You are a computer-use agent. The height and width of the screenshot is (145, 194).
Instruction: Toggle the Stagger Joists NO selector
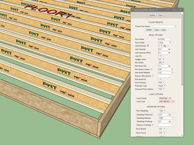pyautogui.click(x=161, y=59)
